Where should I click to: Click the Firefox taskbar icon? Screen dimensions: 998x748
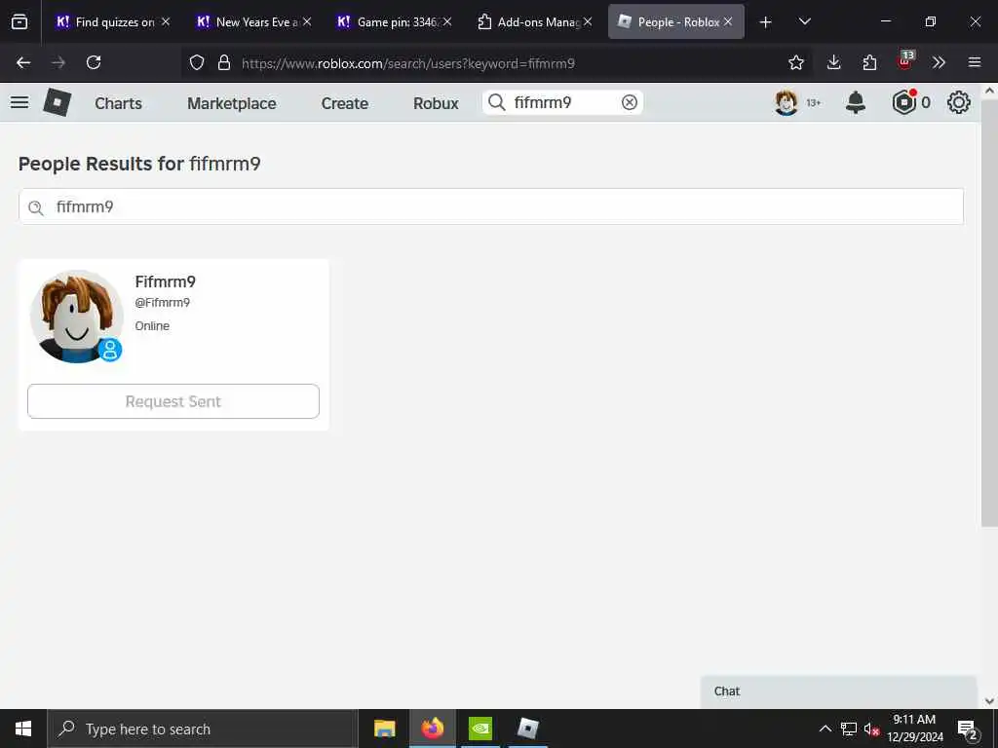[x=432, y=729]
